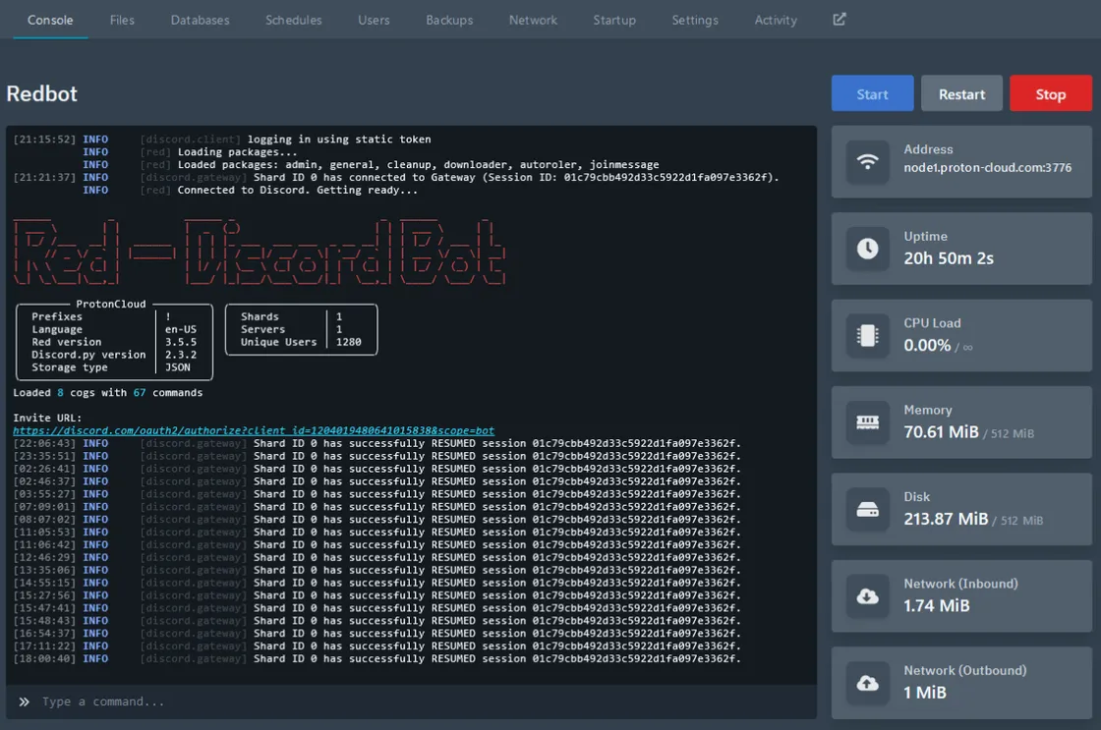The image size is (1101, 730).
Task: Click the Discord.py version 2.3.2 row
Action: pyautogui.click(x=114, y=355)
